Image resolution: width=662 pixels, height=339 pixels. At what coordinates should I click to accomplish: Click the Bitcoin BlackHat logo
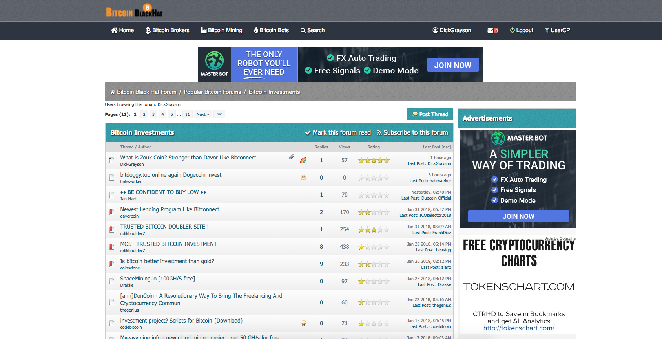(134, 11)
